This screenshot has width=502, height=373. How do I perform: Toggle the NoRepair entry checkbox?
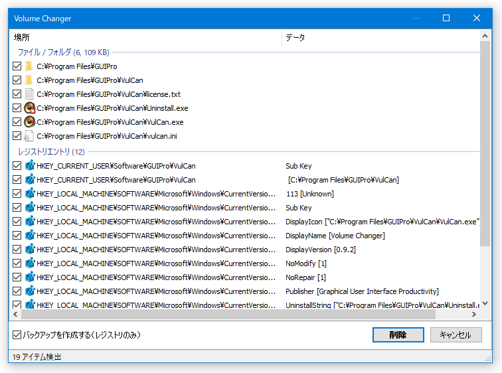[x=17, y=277]
